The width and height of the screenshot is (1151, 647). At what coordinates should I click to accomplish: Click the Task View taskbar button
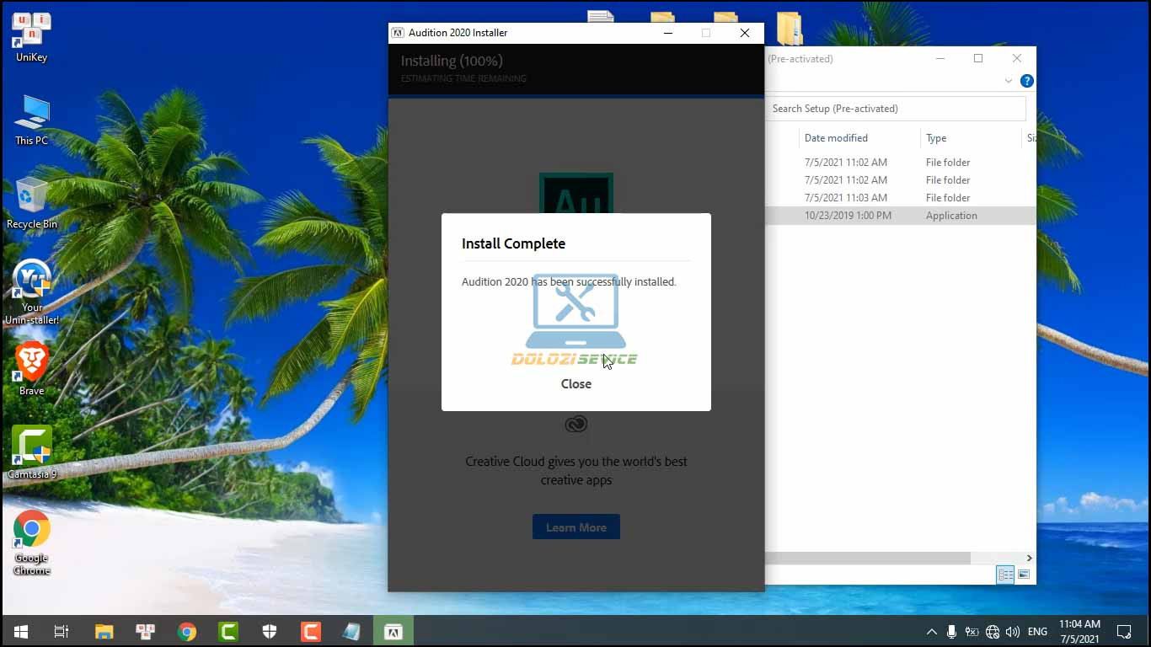click(62, 631)
